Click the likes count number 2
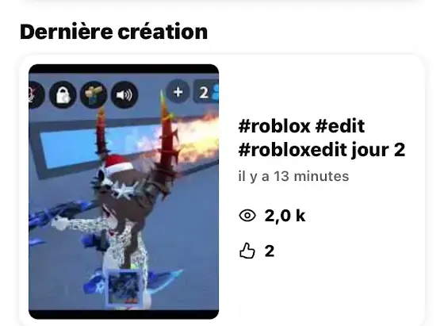The width and height of the screenshot is (444, 326). [270, 251]
